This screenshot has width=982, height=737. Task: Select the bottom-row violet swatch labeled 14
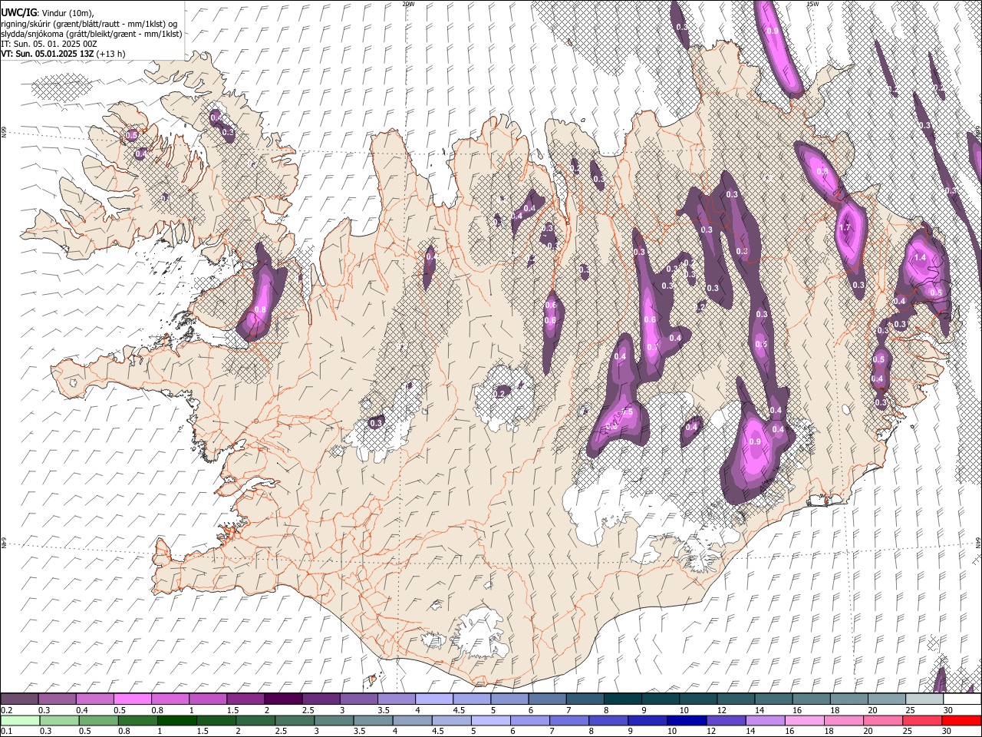pos(765,720)
